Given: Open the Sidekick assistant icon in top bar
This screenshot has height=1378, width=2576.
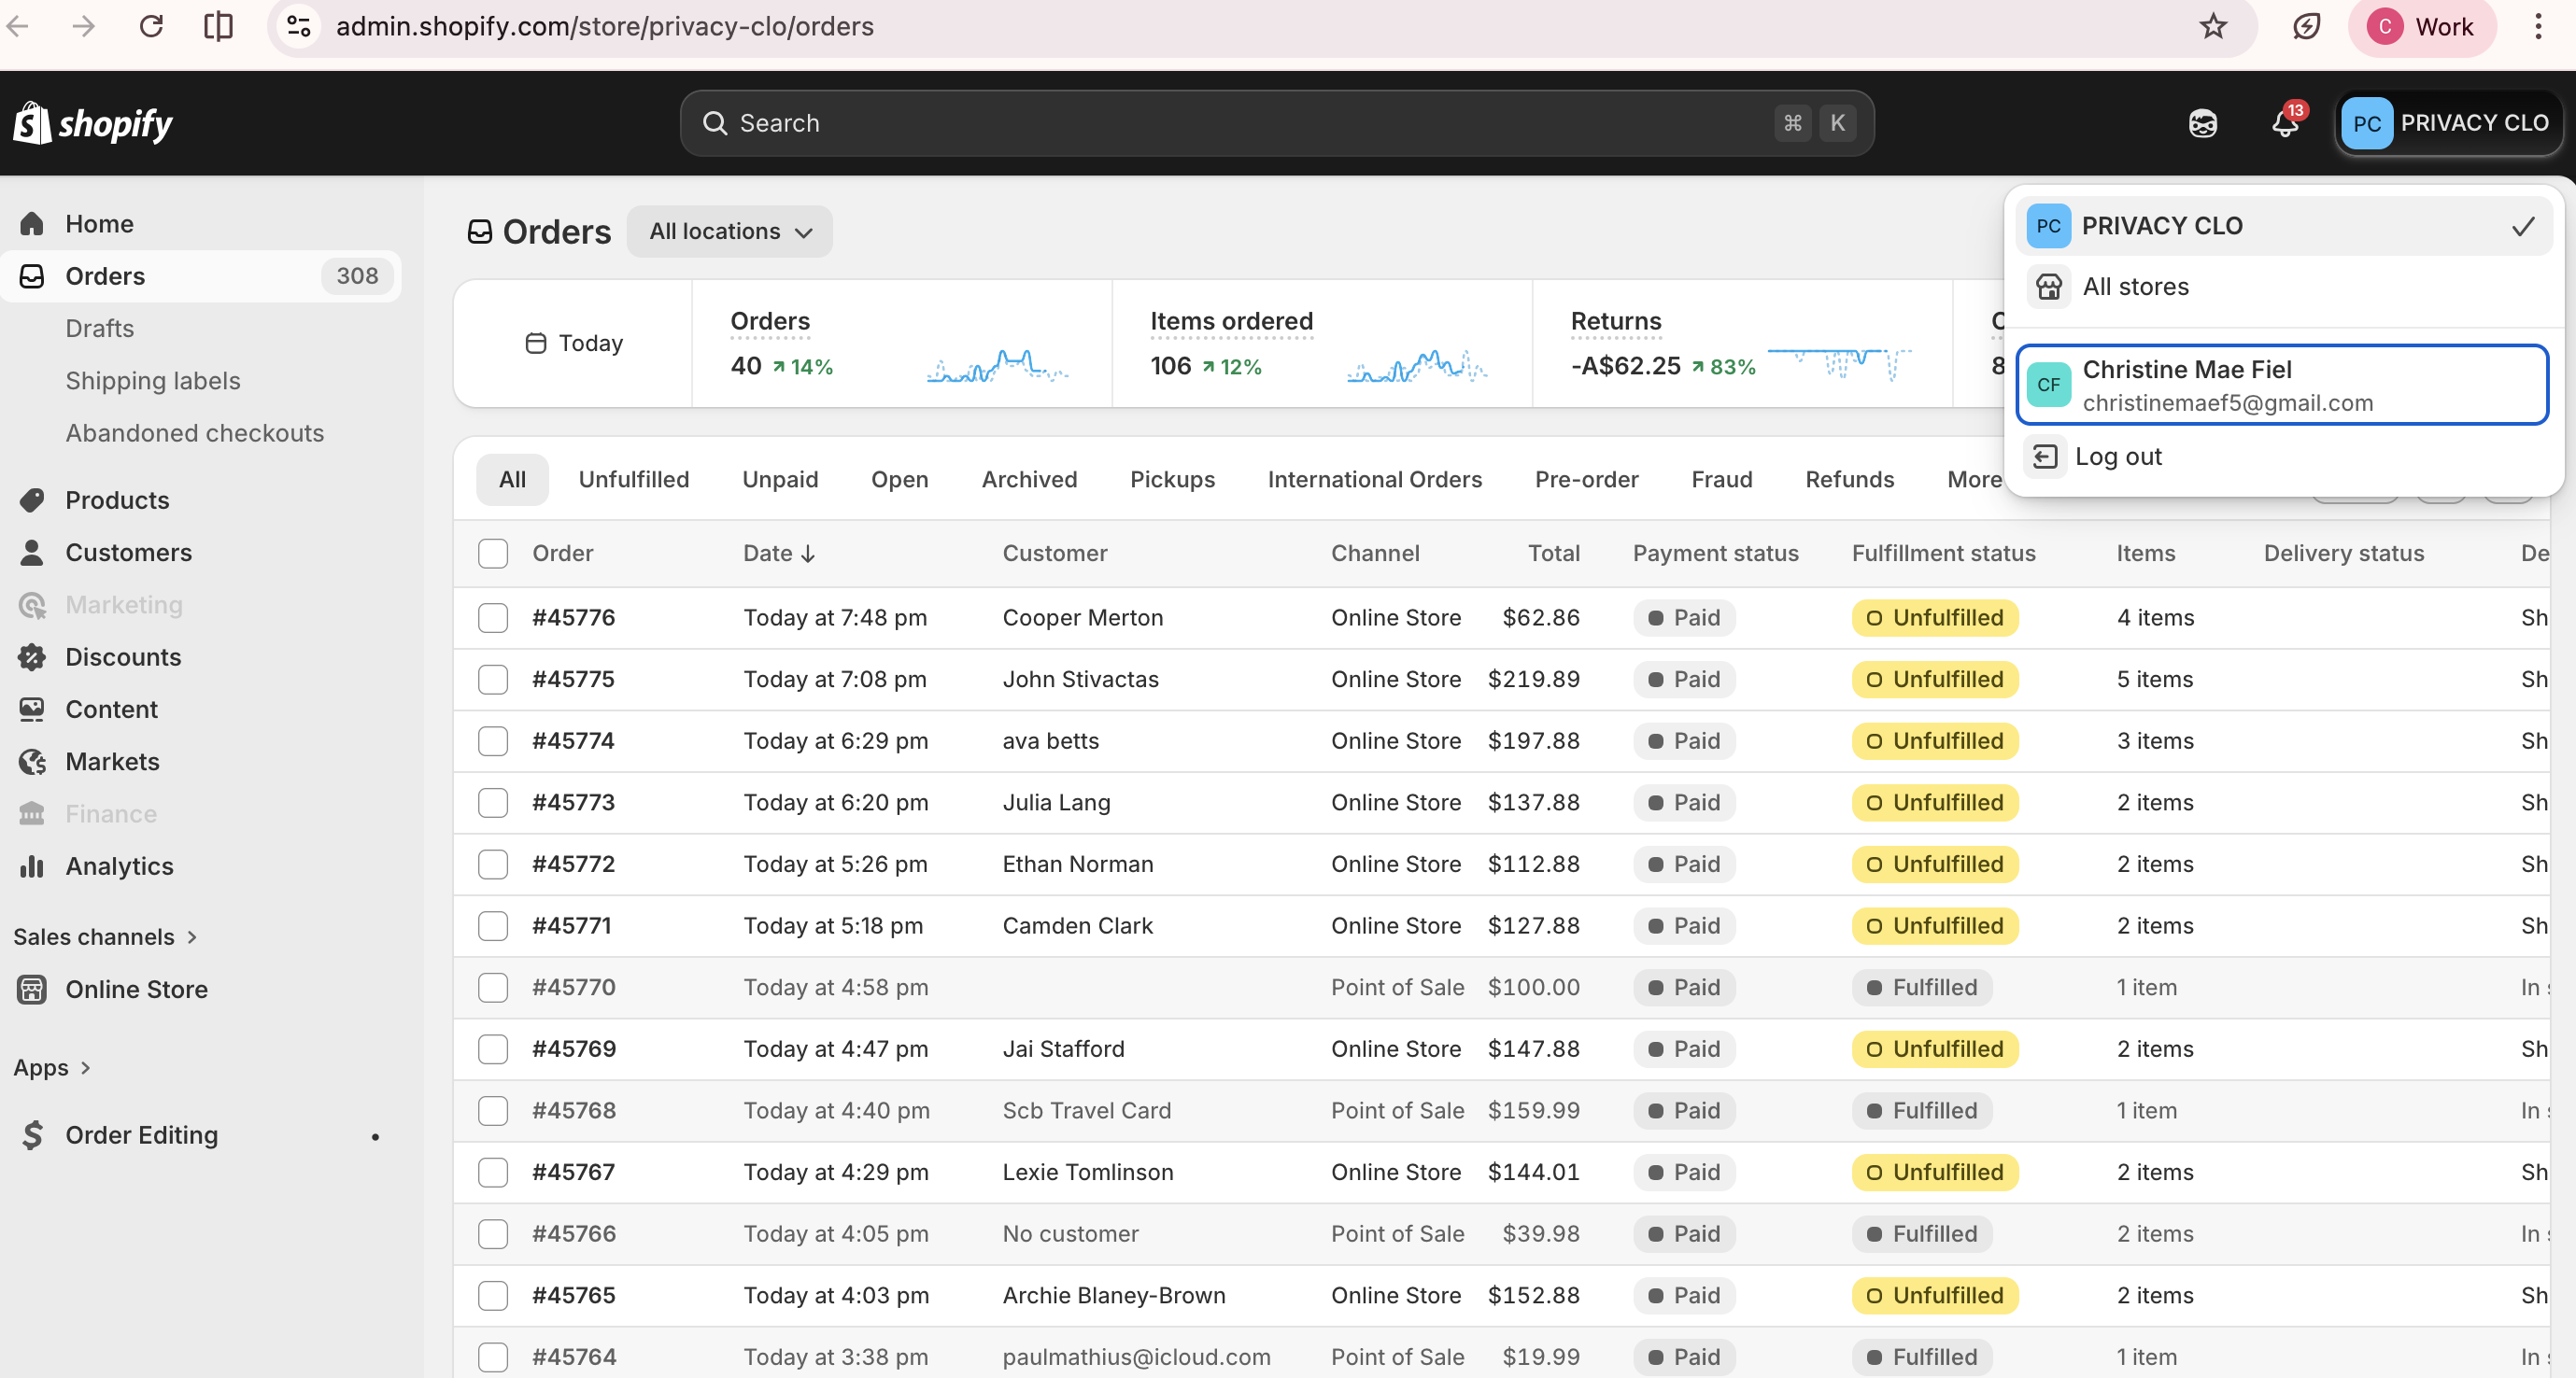Looking at the screenshot, I should [2203, 123].
